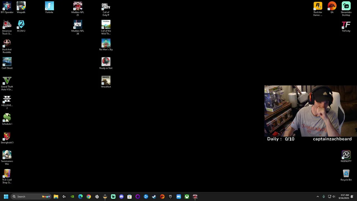Select the Schedule I desktop icon

tap(7, 119)
